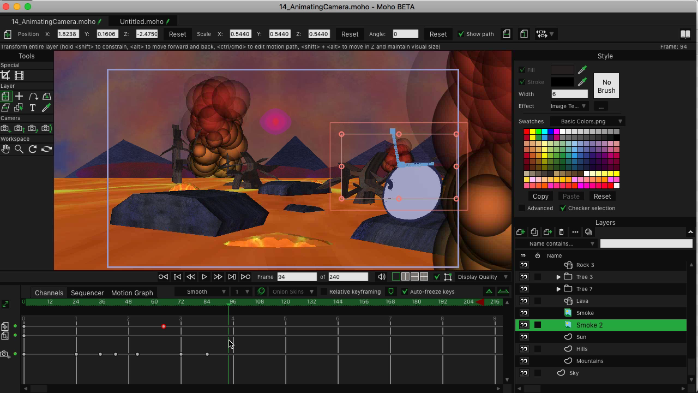Image resolution: width=698 pixels, height=393 pixels.
Task: Choose the Zoom Workspace magnifier tool
Action: (x=19, y=149)
